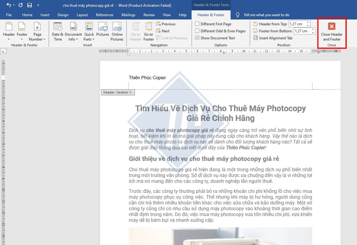Click the tab selector at ruler corner

click(3, 51)
